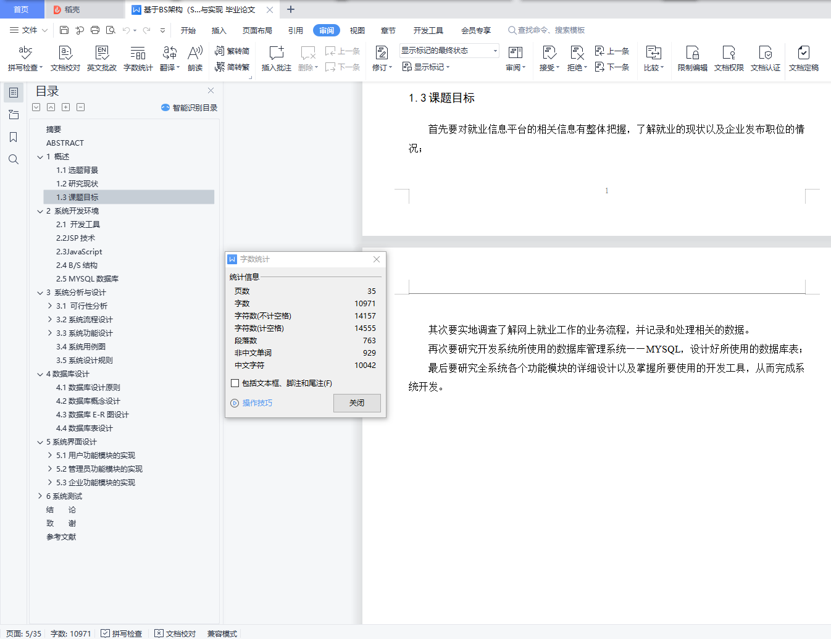This screenshot has width=831, height=639.
Task: Convert text with 简转繁
Action: tap(232, 67)
